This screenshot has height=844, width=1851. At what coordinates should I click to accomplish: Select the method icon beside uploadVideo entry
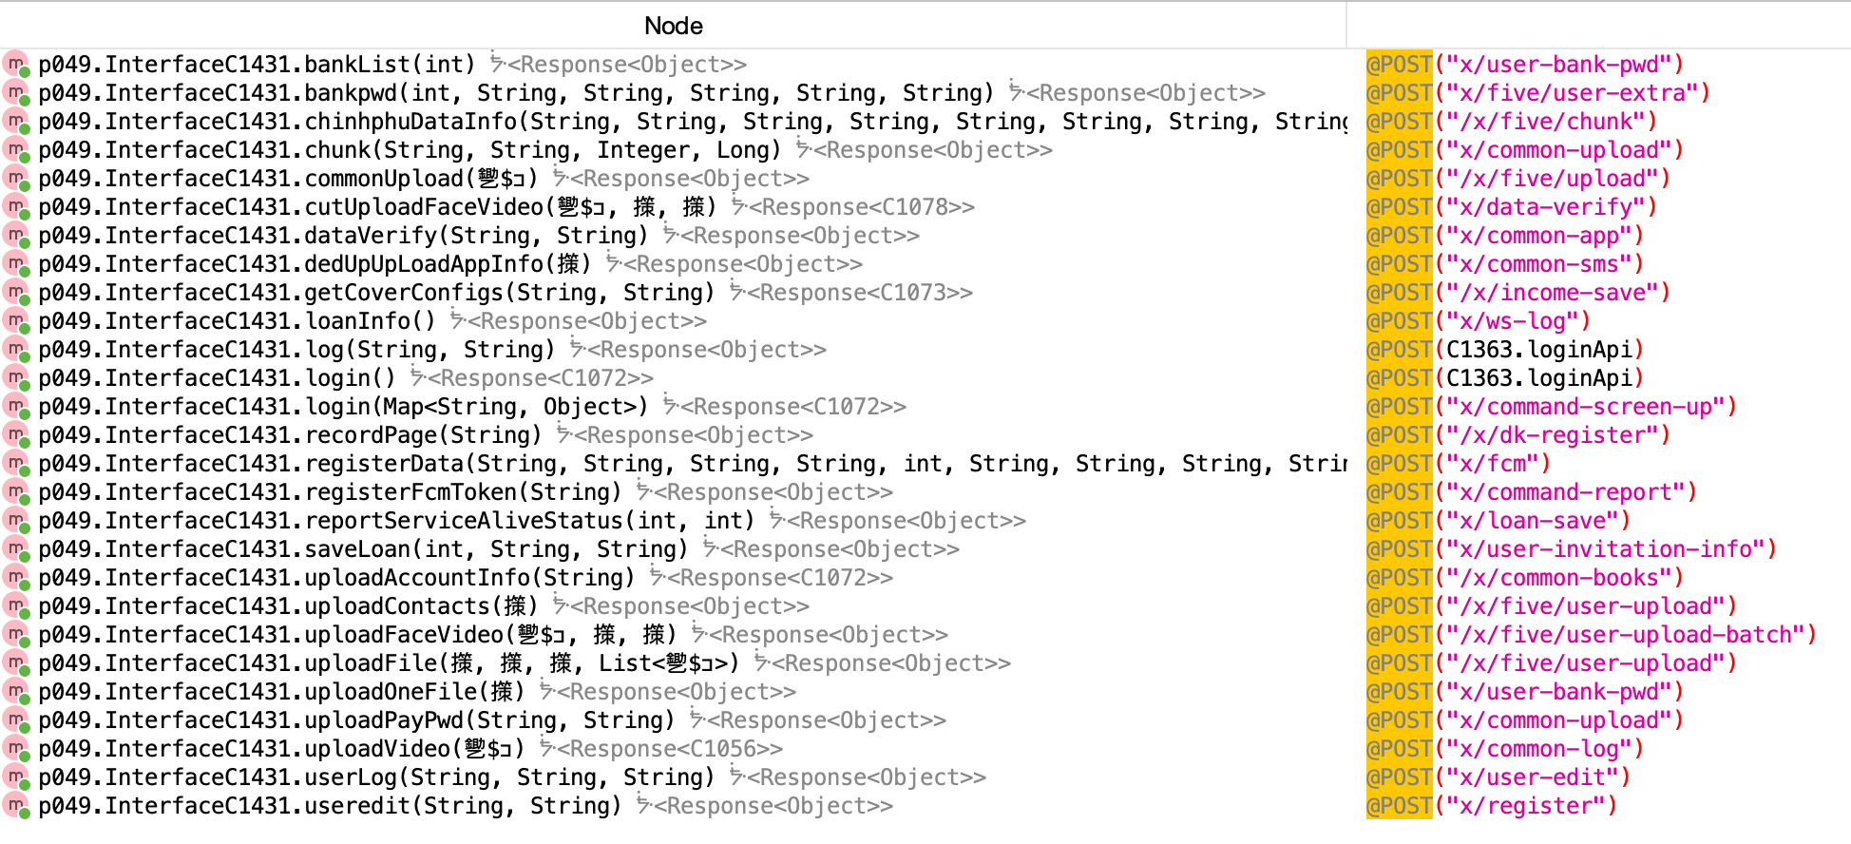coord(16,749)
